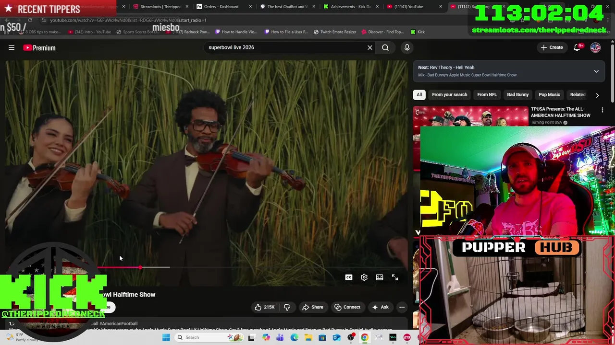Switch to The best ChatBot tab
Image resolution: width=615 pixels, height=345 pixels.
pos(287,7)
